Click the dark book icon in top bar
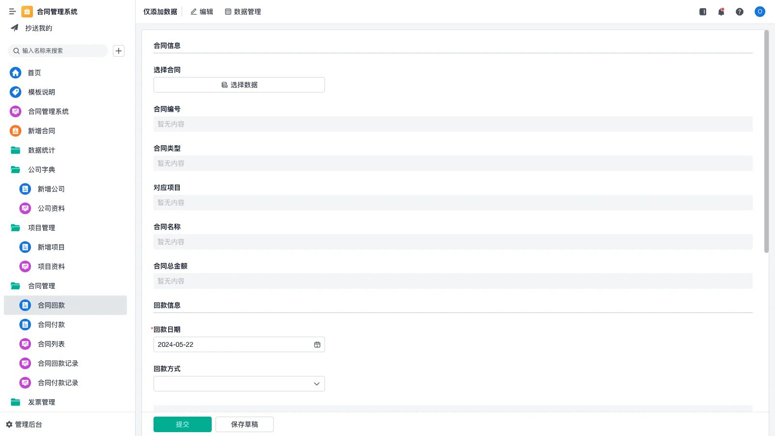Screen dimensions: 775x436 click(702, 12)
